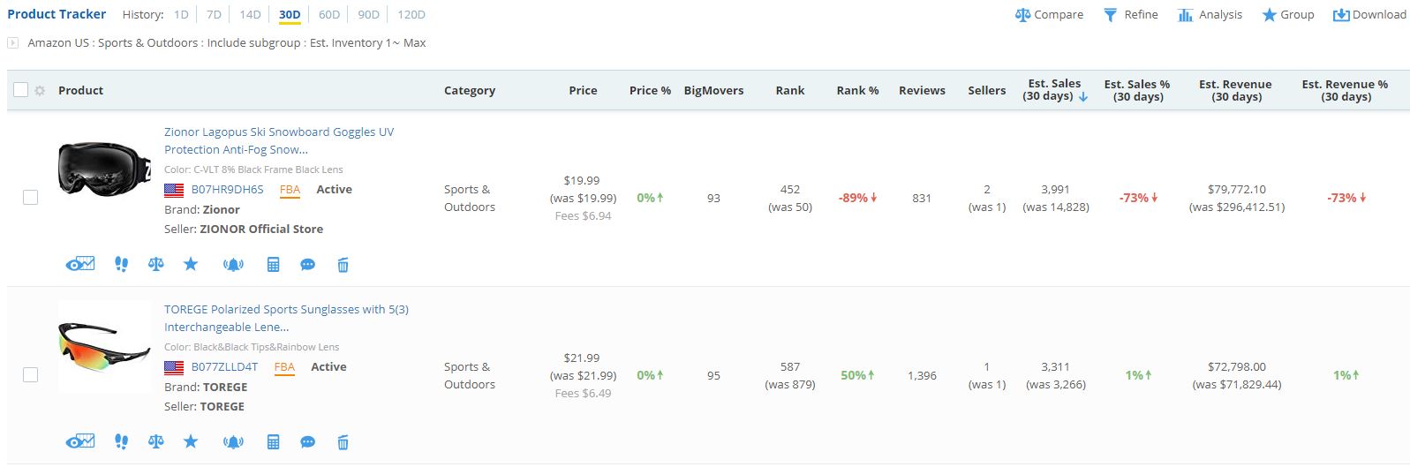The image size is (1410, 467).
Task: Open ASIN B077ZLLD4T link
Action: [x=224, y=367]
